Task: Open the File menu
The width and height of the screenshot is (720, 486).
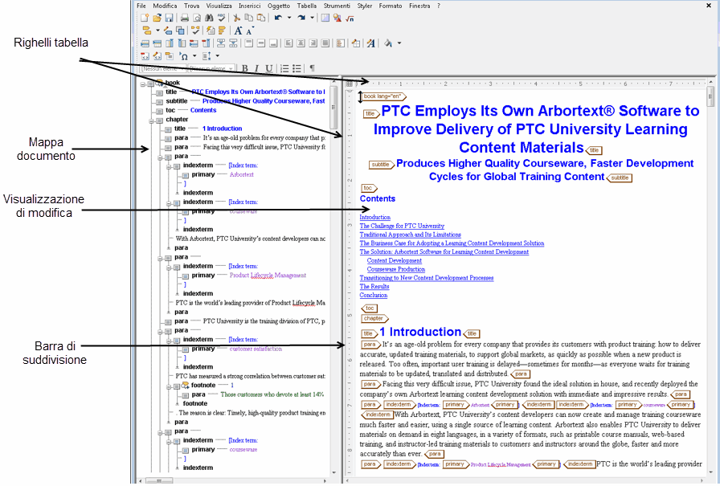Action: pos(141,6)
